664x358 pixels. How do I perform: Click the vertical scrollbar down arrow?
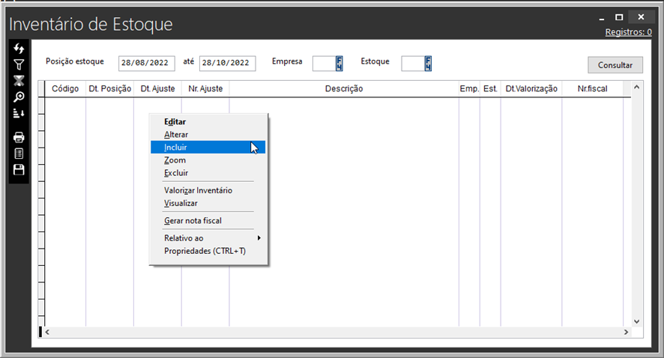click(x=637, y=321)
